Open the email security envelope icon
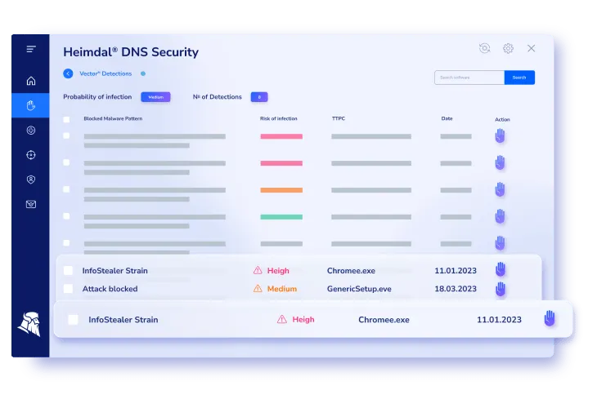This screenshot has height=408, width=597. click(31, 204)
